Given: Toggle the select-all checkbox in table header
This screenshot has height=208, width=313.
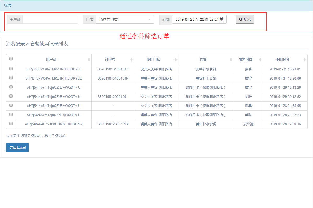Looking at the screenshot, I should (x=11, y=59).
